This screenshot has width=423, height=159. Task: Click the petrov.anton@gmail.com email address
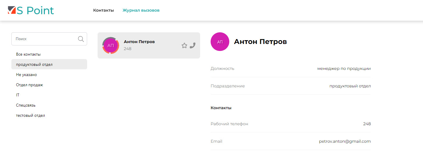tap(345, 142)
